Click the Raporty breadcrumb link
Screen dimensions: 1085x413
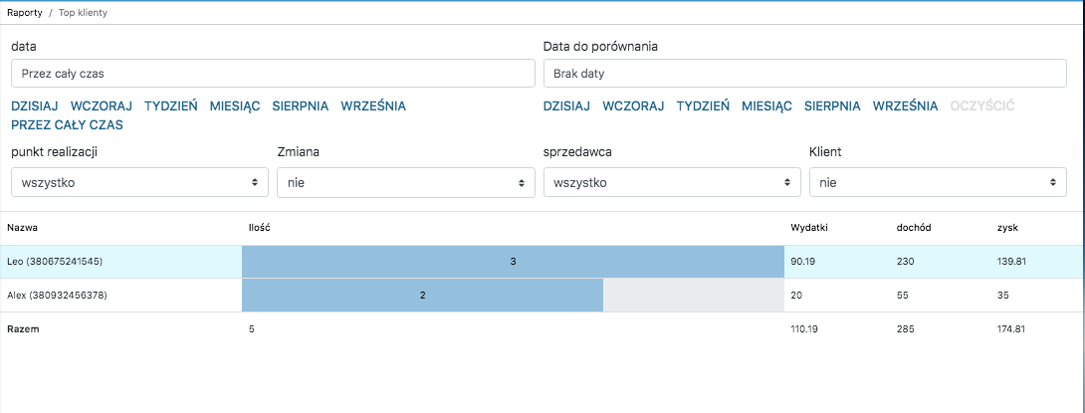point(24,14)
